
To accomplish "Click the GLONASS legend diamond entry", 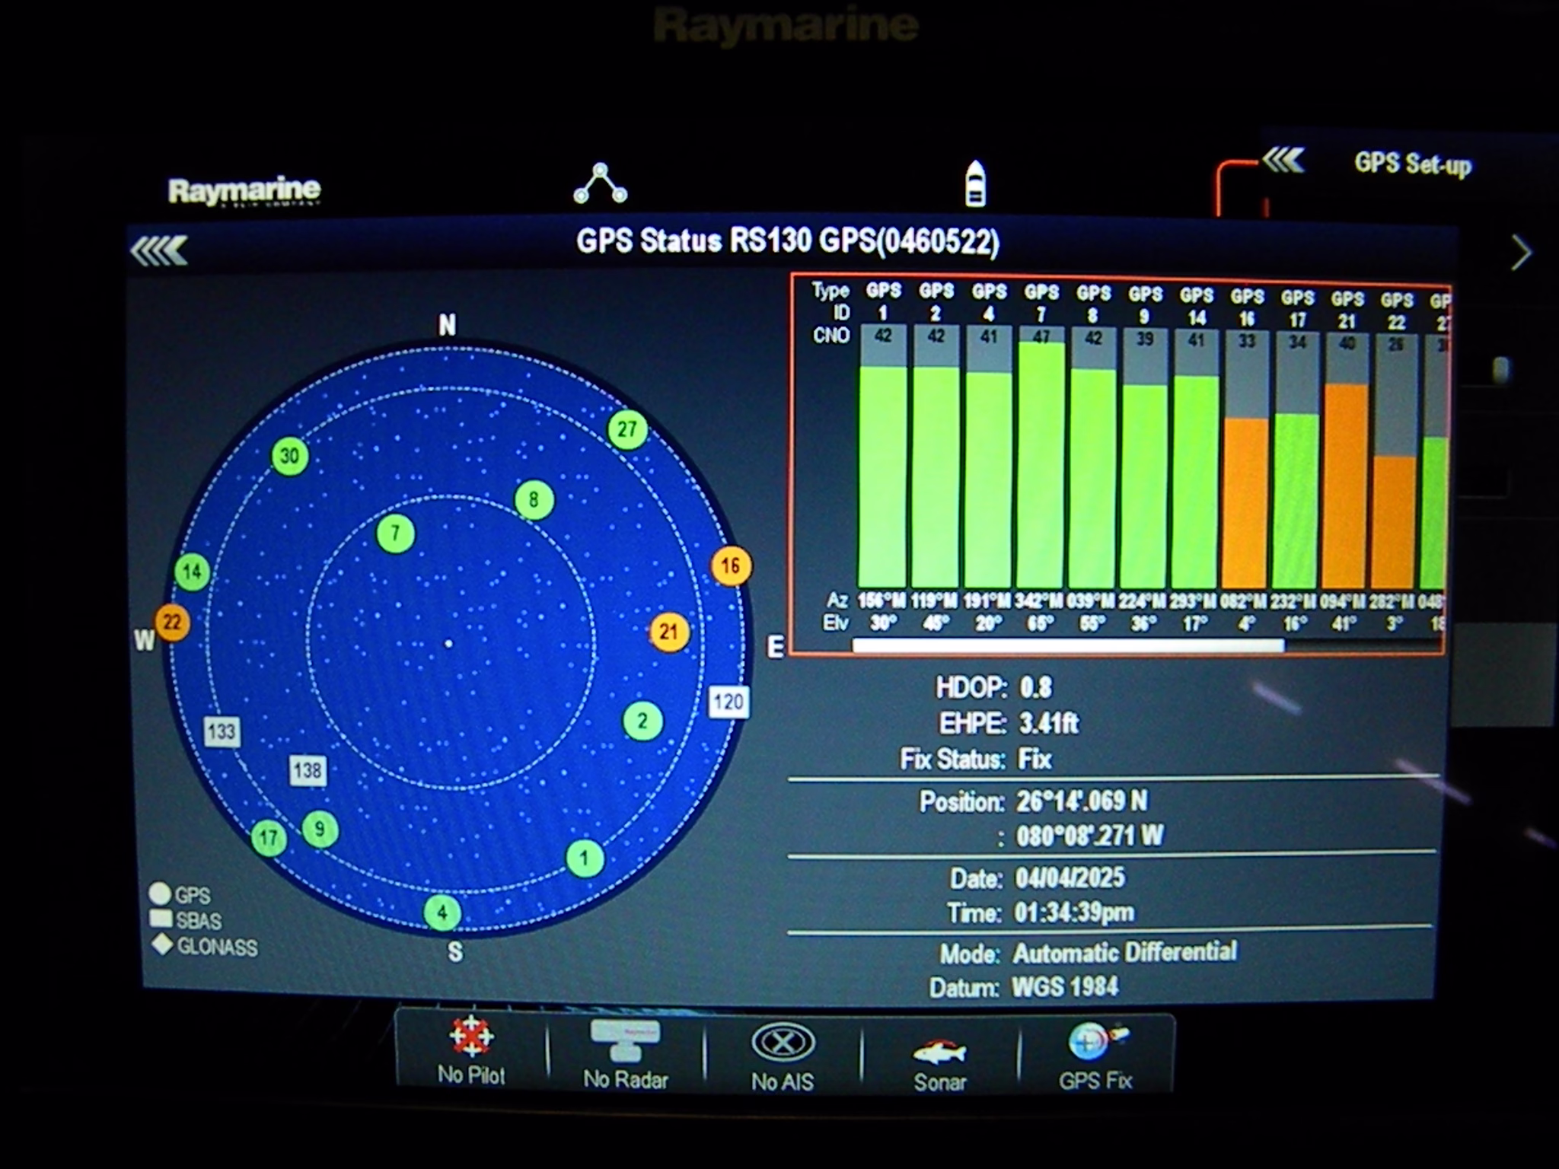I will (205, 947).
